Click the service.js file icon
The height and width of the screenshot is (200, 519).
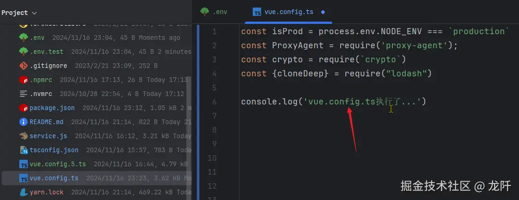coord(24,136)
